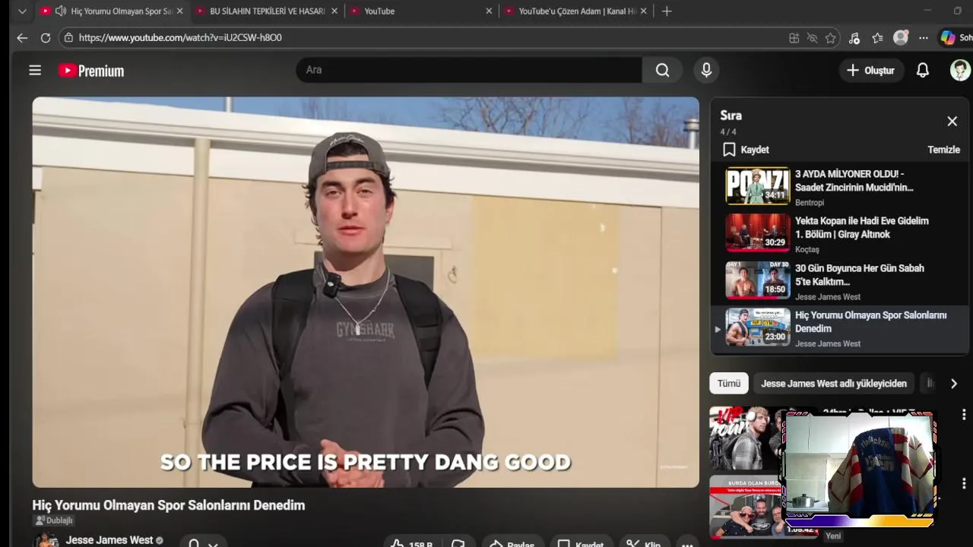The width and height of the screenshot is (973, 547).
Task: Close the 'YouTube' browser tab
Action: pos(489,11)
